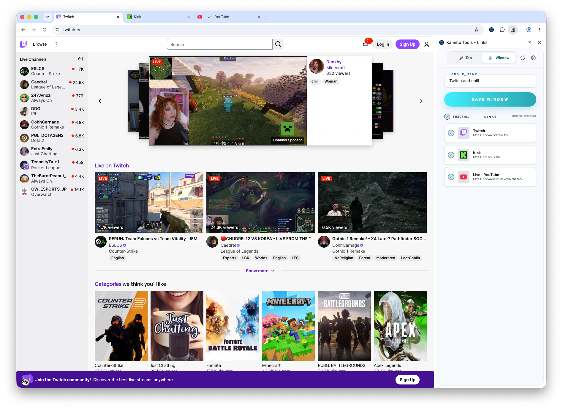
Task: Click the Kamino Tools extension icon in toolbar
Action: click(x=491, y=30)
